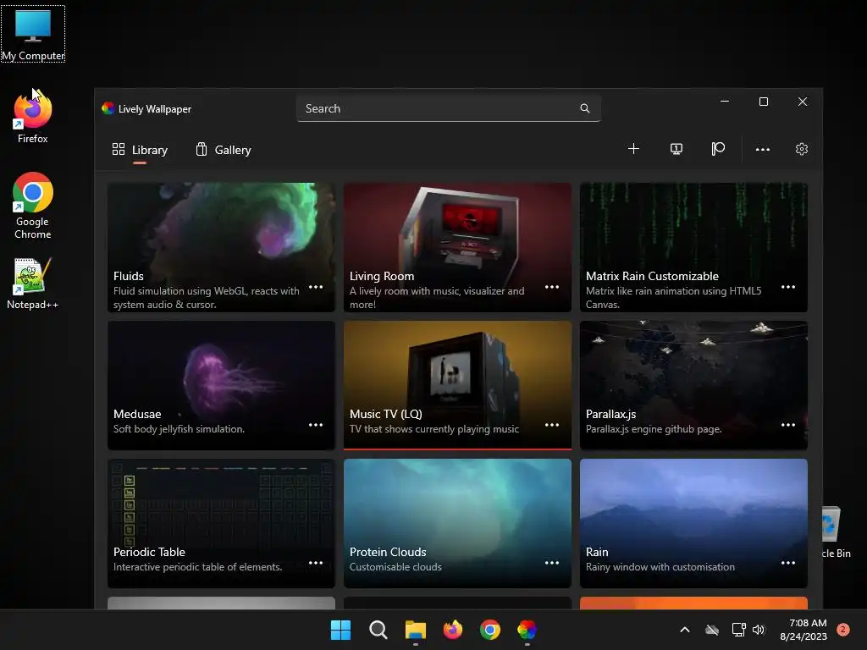Select the Medusae jellyfish wallpaper thumbnail
This screenshot has width=867, height=650.
coord(221,385)
